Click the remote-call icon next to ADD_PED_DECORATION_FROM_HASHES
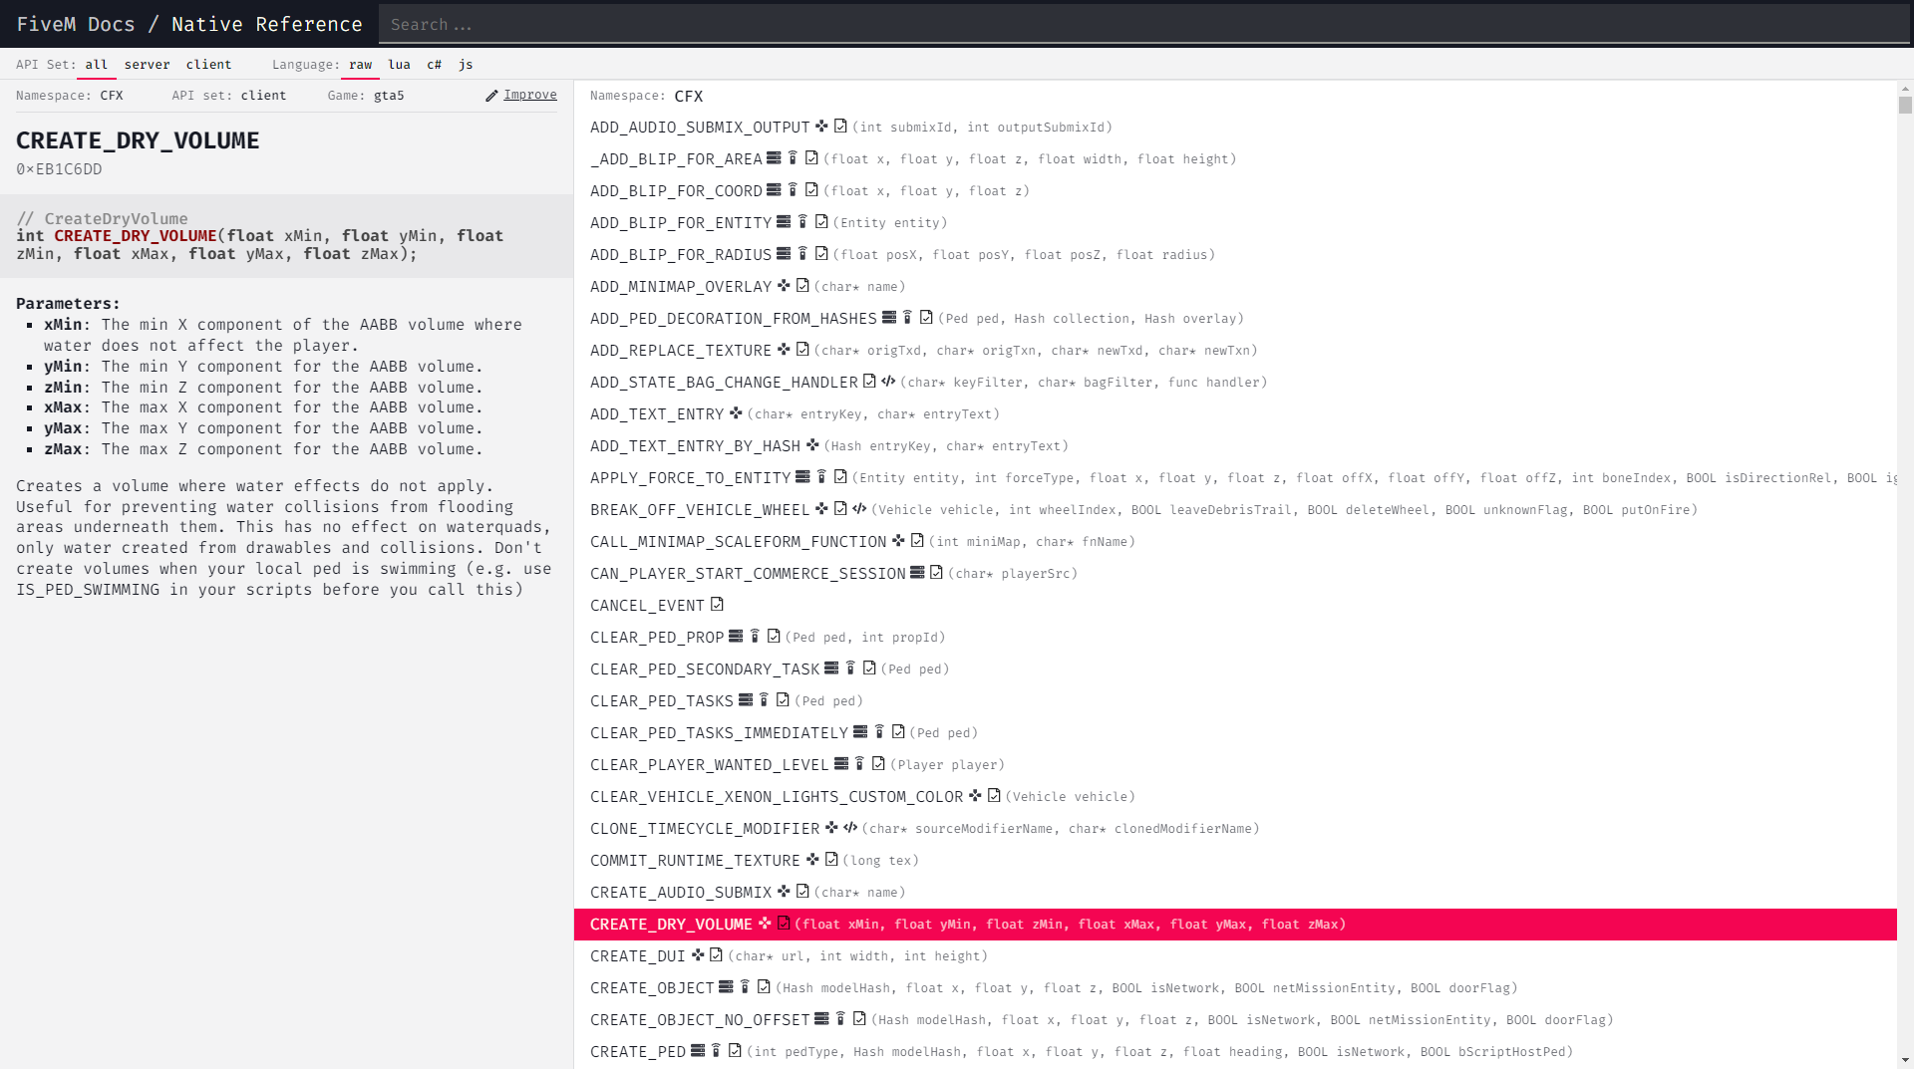The image size is (1914, 1069). (x=908, y=318)
